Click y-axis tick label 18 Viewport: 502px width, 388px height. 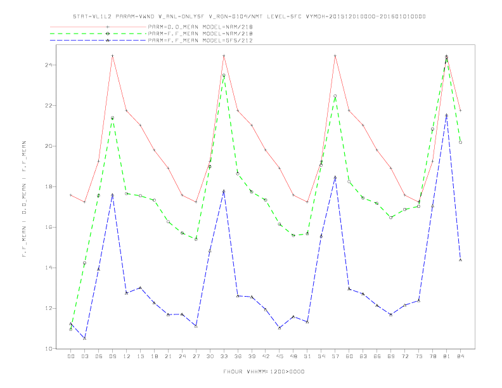(x=49, y=186)
